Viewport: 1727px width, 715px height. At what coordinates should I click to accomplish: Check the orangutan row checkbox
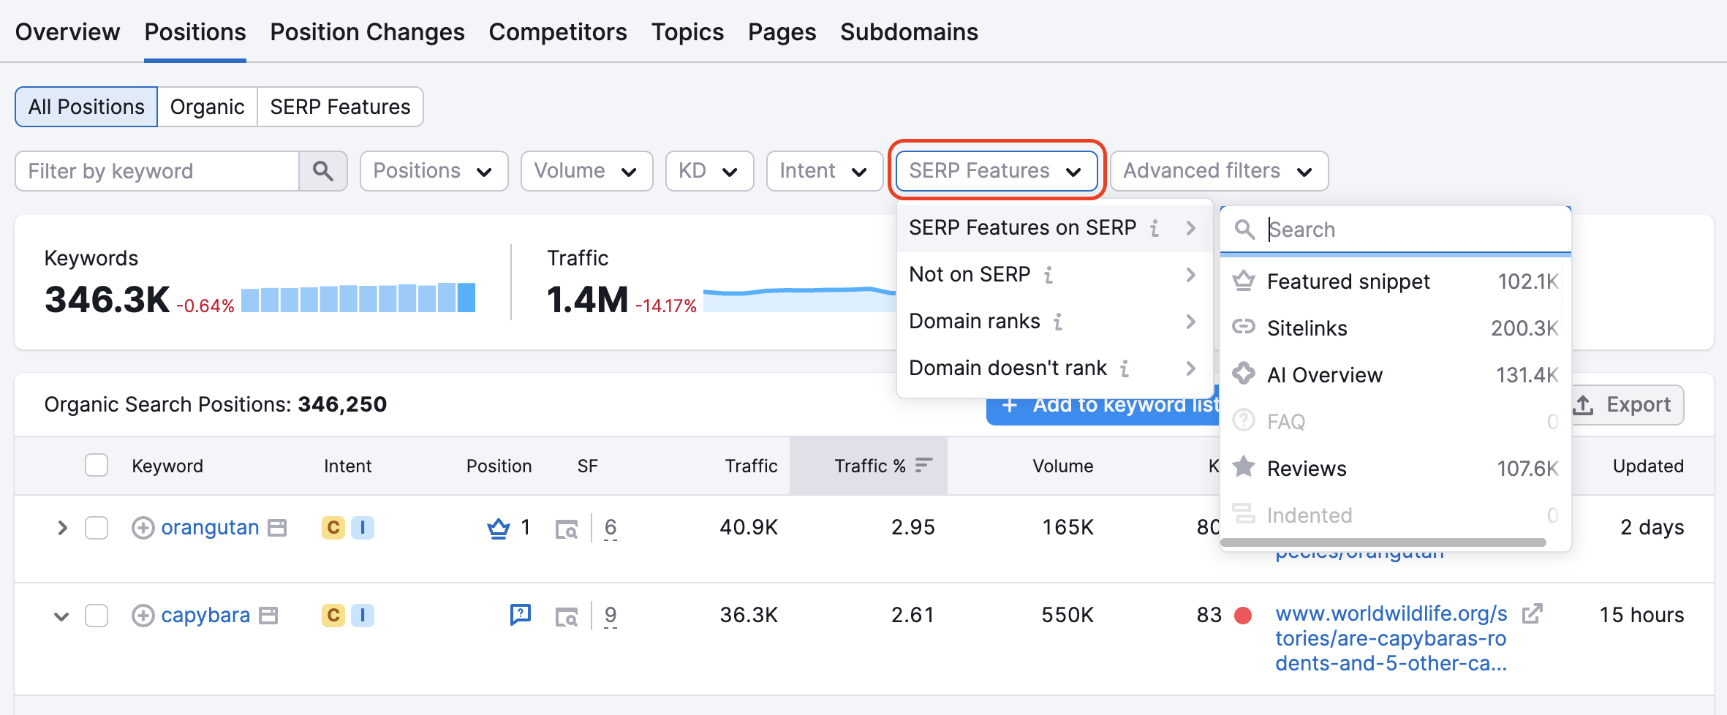coord(96,527)
